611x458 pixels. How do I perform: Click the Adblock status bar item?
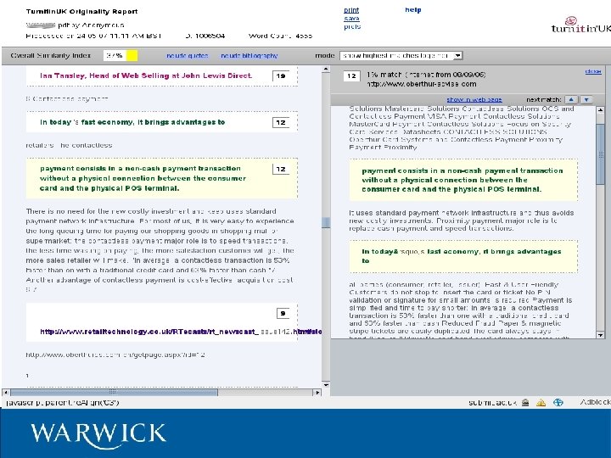pyautogui.click(x=595, y=402)
